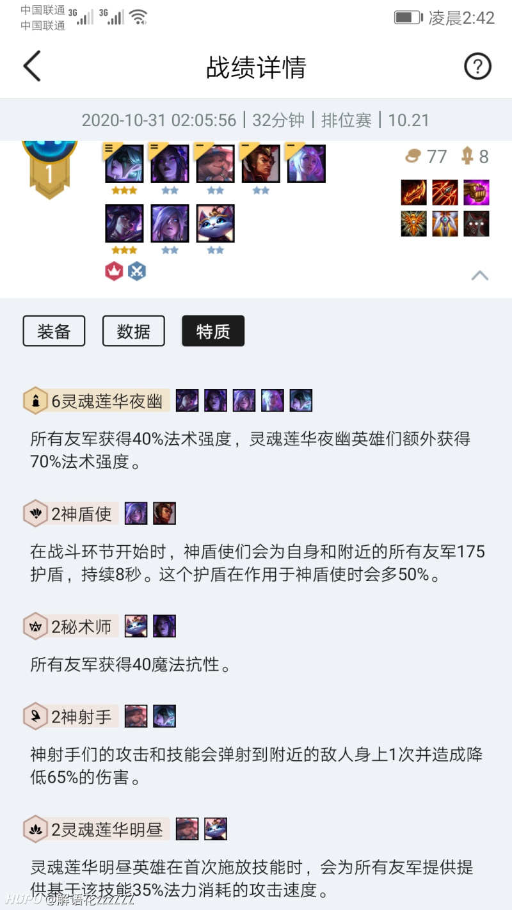Screen dimensions: 512x910
Task: Go back using the top-left arrow
Action: click(x=32, y=67)
